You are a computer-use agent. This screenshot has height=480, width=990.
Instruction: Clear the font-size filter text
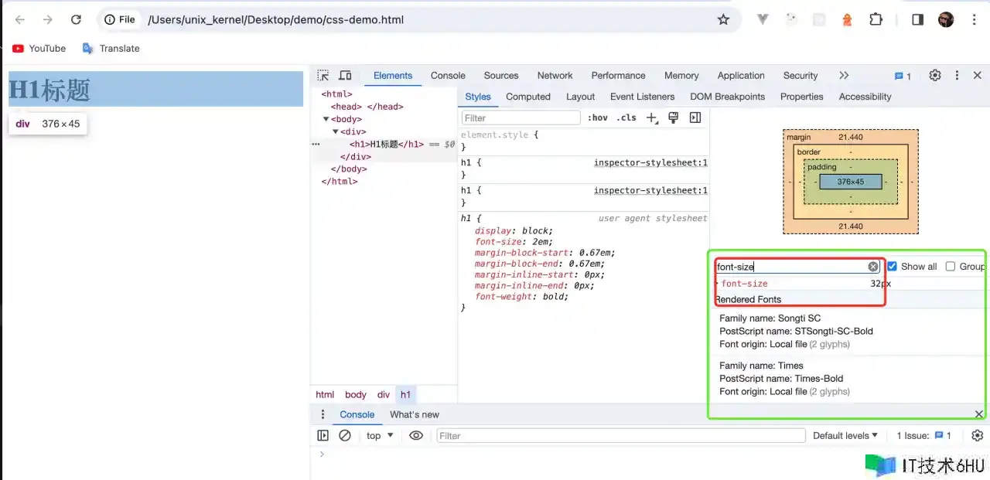[x=873, y=267]
